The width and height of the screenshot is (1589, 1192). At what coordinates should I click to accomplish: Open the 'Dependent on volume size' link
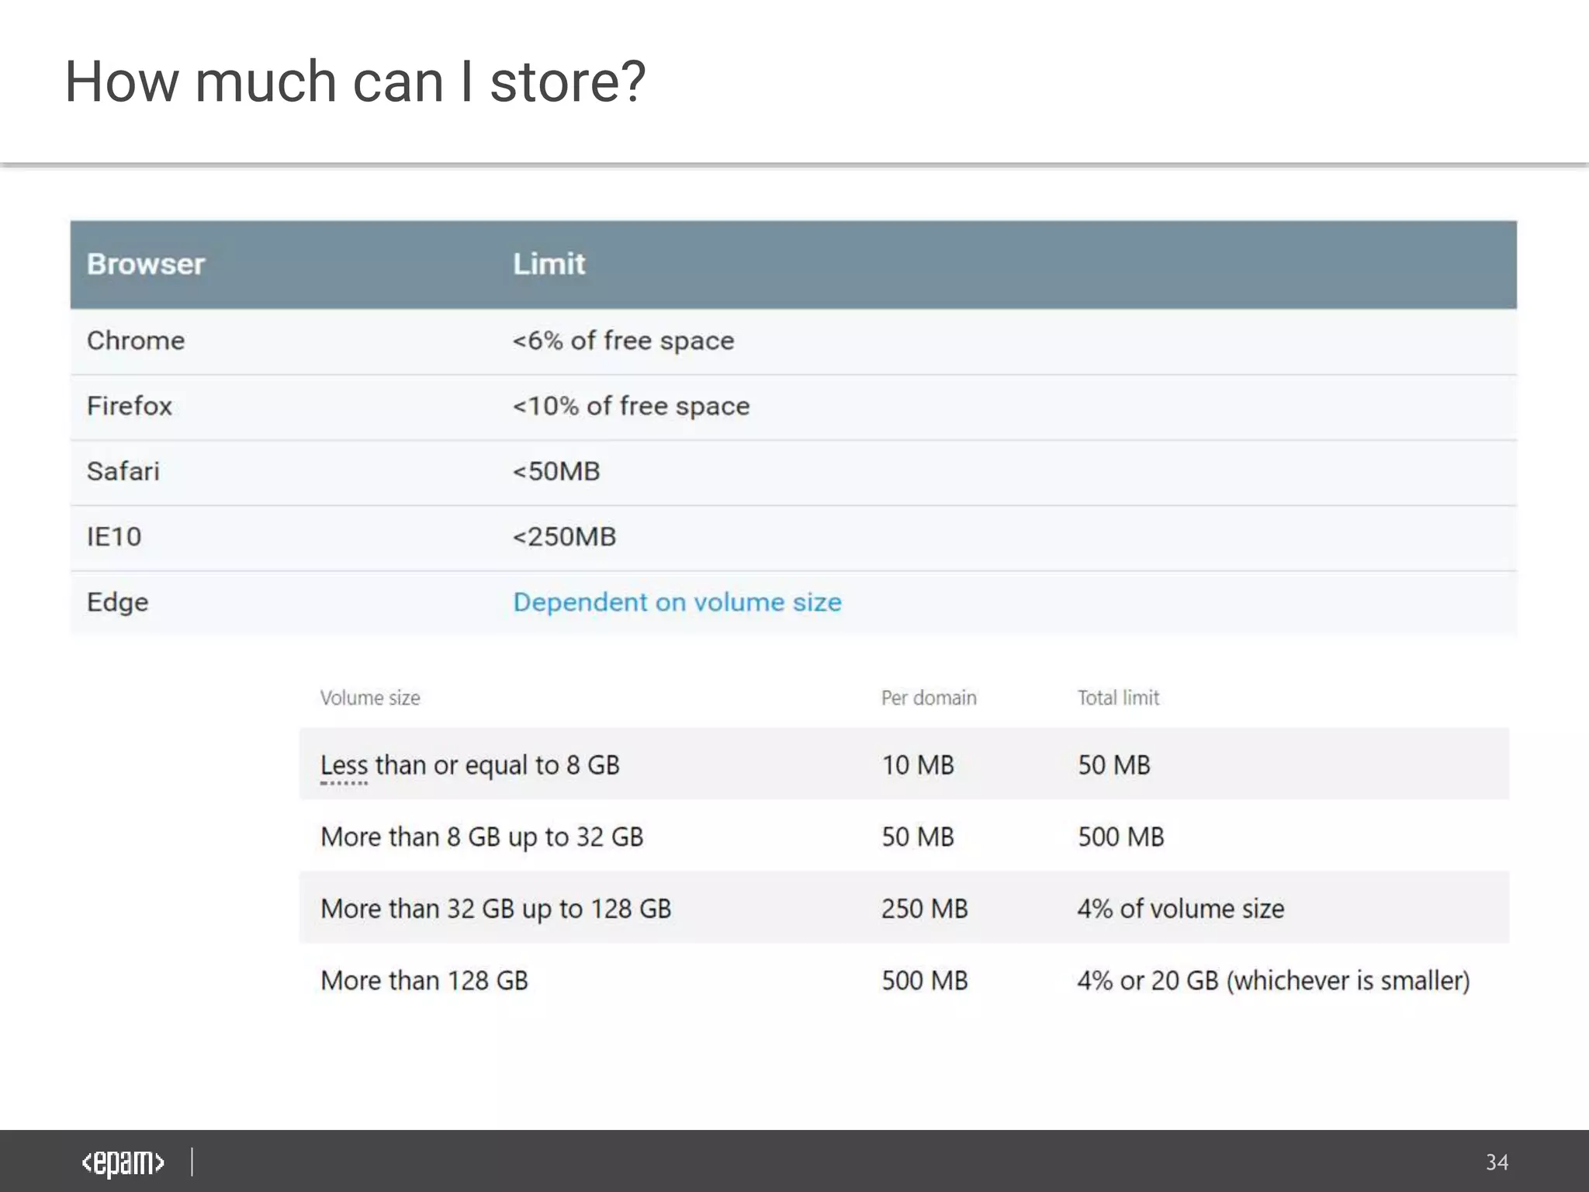coord(677,602)
